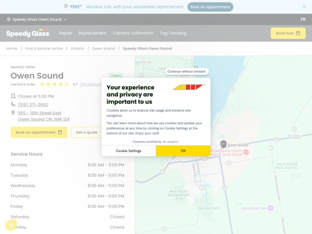Screen dimensions: 312x234
Task: Click the location pin icon in top bar
Action: [8, 19]
